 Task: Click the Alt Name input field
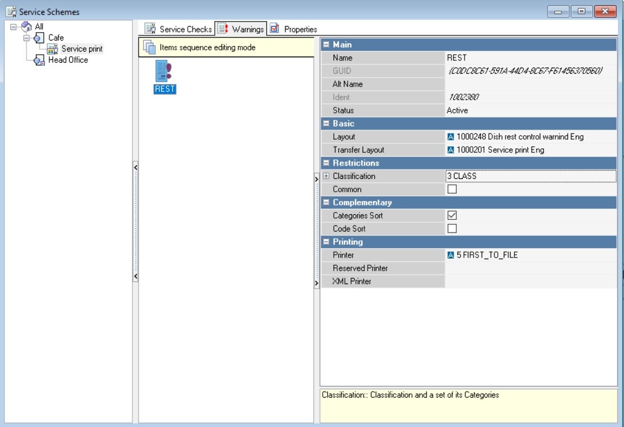coord(530,84)
